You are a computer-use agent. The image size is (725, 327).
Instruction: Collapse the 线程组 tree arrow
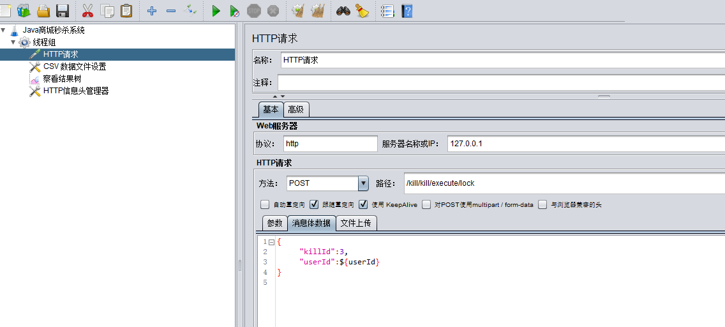(13, 43)
